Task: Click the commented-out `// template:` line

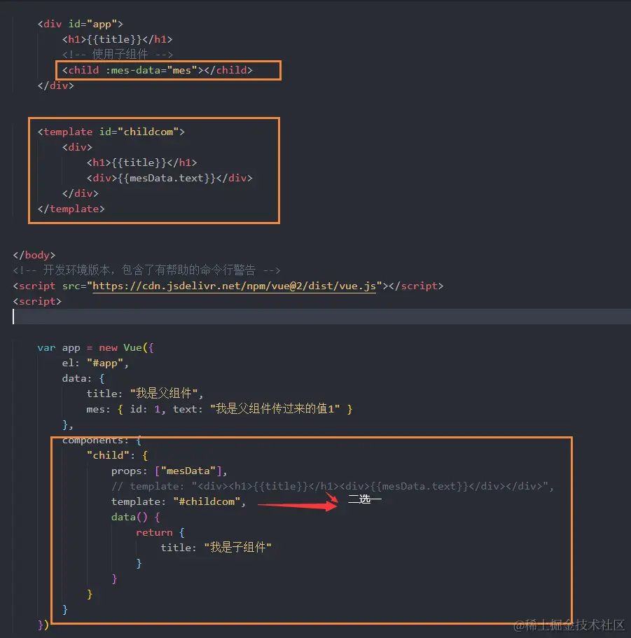Action: [333, 486]
